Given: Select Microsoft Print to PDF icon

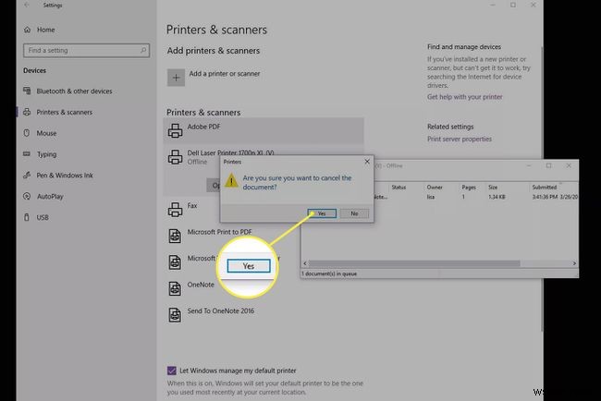Looking at the screenshot, I should click(175, 236).
